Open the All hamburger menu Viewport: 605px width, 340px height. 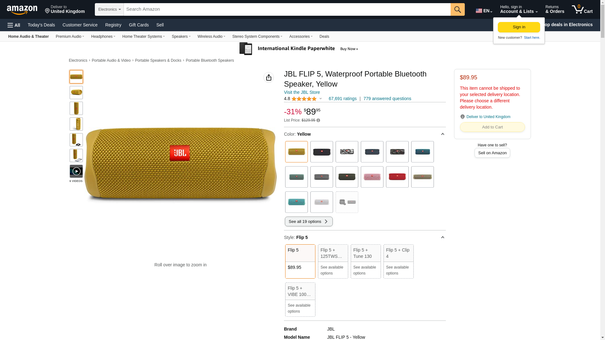click(x=14, y=25)
